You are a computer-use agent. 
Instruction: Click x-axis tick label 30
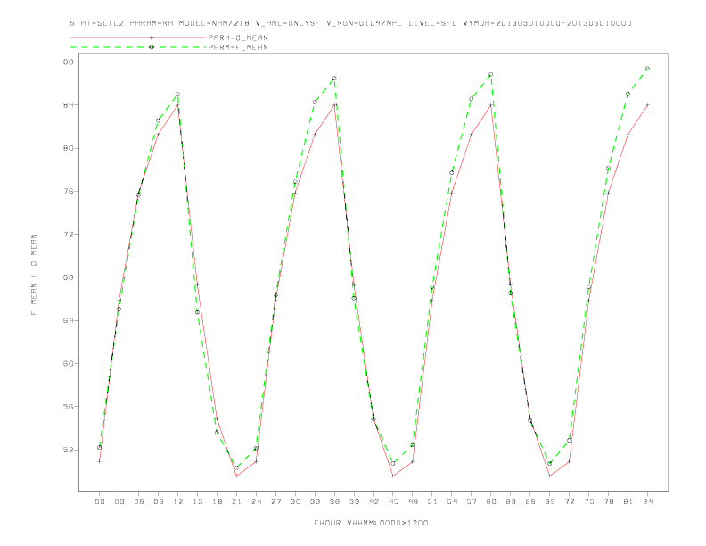tap(295, 501)
